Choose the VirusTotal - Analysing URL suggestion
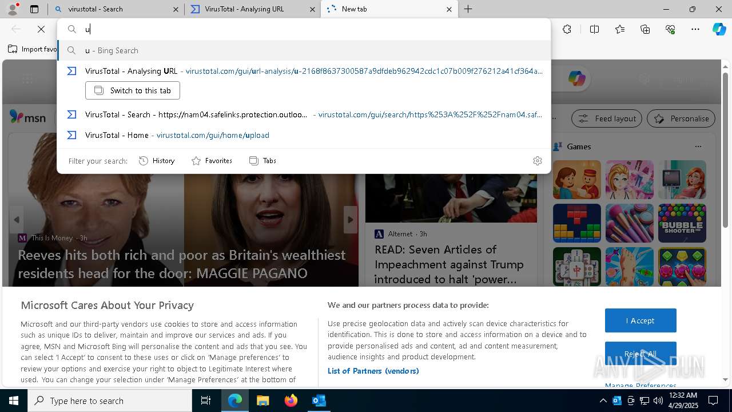732x412 pixels. point(304,71)
